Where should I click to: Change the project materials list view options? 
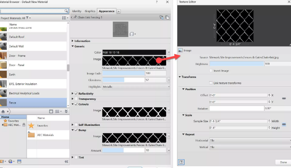click(x=65, y=18)
